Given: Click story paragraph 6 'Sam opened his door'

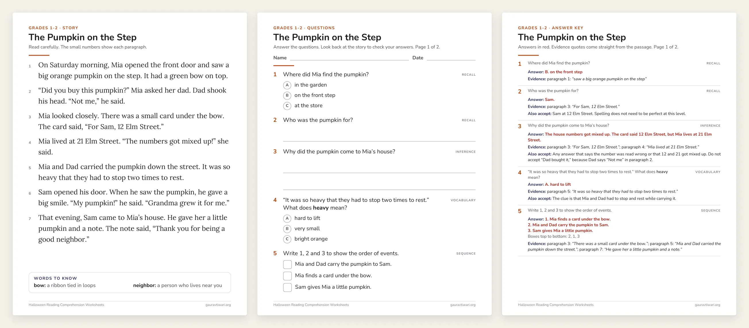Looking at the screenshot, I should 134,197.
